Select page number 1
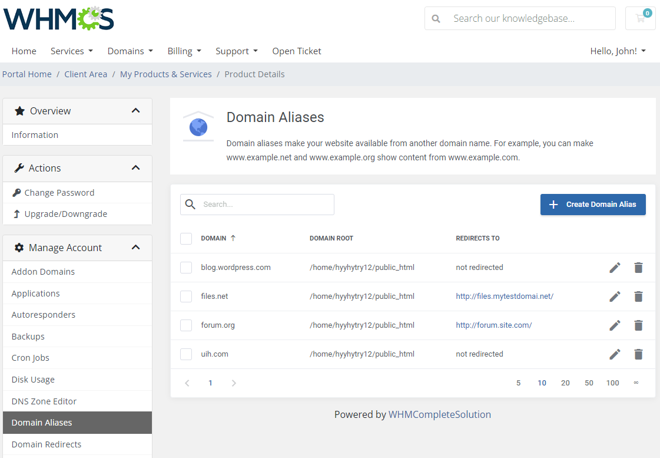Viewport: 660px width, 458px height. (x=210, y=383)
